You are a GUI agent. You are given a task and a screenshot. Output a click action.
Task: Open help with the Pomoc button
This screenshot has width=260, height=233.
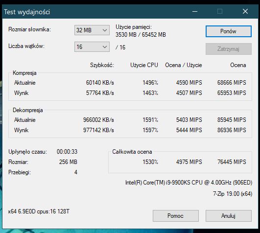pyautogui.click(x=176, y=216)
